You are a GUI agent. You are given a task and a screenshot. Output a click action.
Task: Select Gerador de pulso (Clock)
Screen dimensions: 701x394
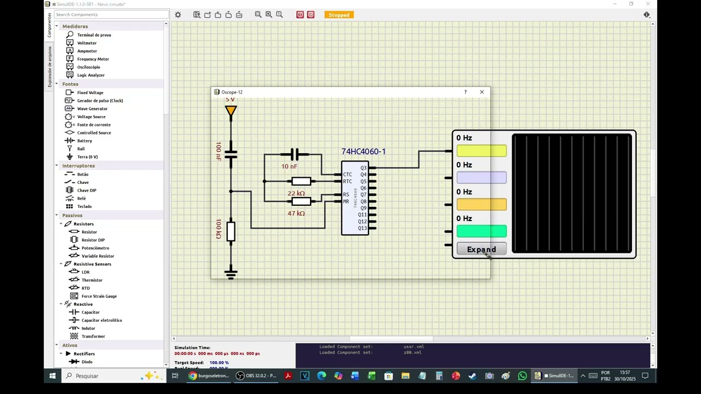[100, 101]
